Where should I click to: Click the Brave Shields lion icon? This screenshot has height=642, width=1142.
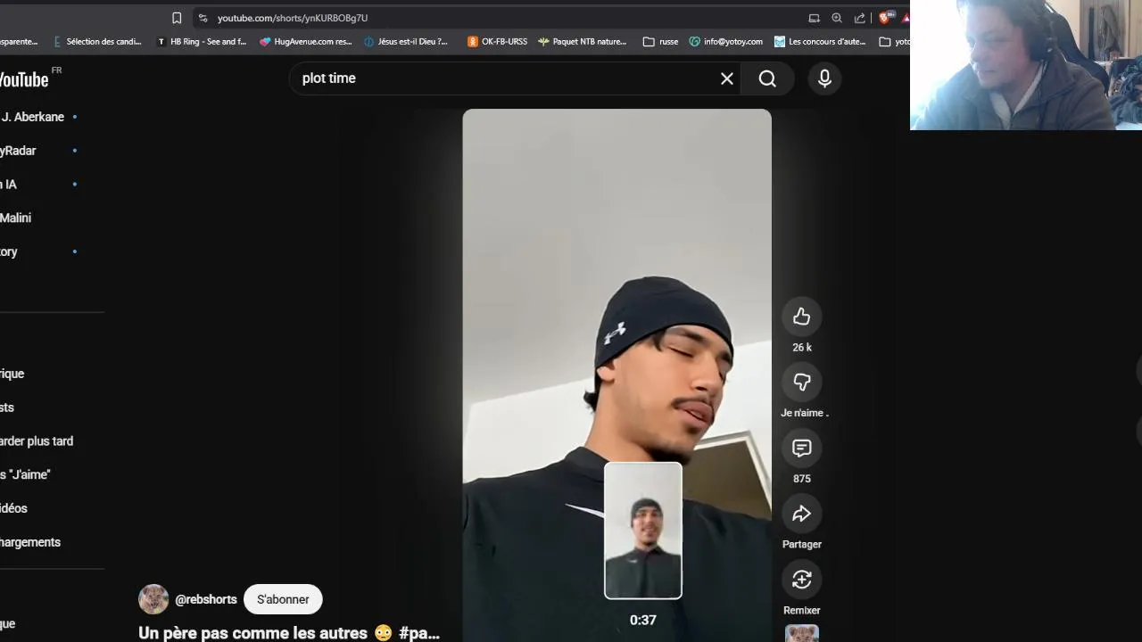coord(885,18)
